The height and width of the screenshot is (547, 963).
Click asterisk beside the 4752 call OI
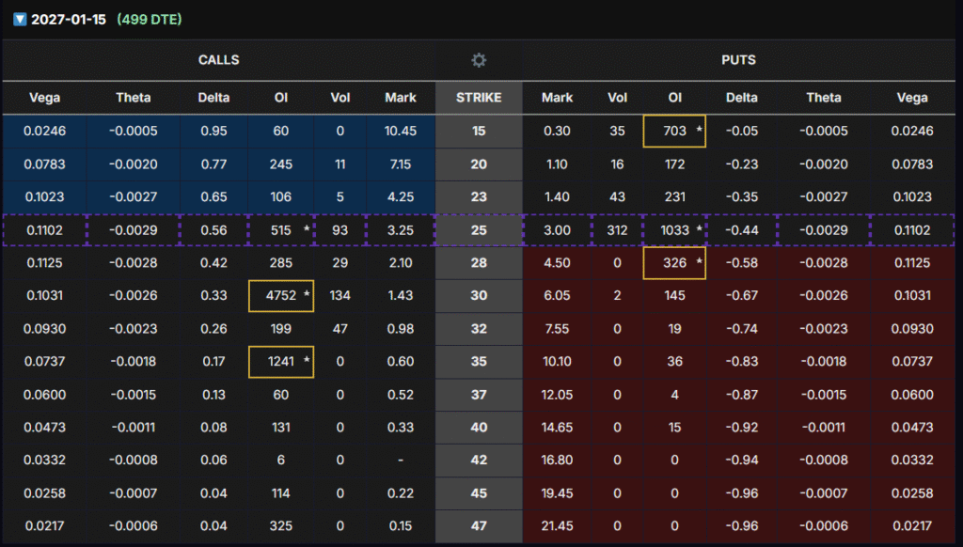pyautogui.click(x=306, y=296)
